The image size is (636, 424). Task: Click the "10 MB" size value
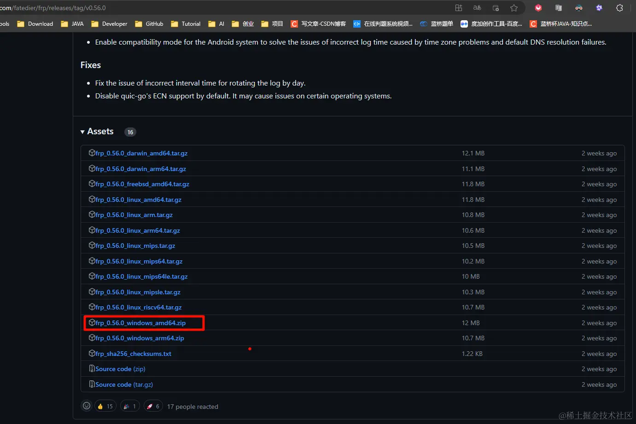click(471, 276)
